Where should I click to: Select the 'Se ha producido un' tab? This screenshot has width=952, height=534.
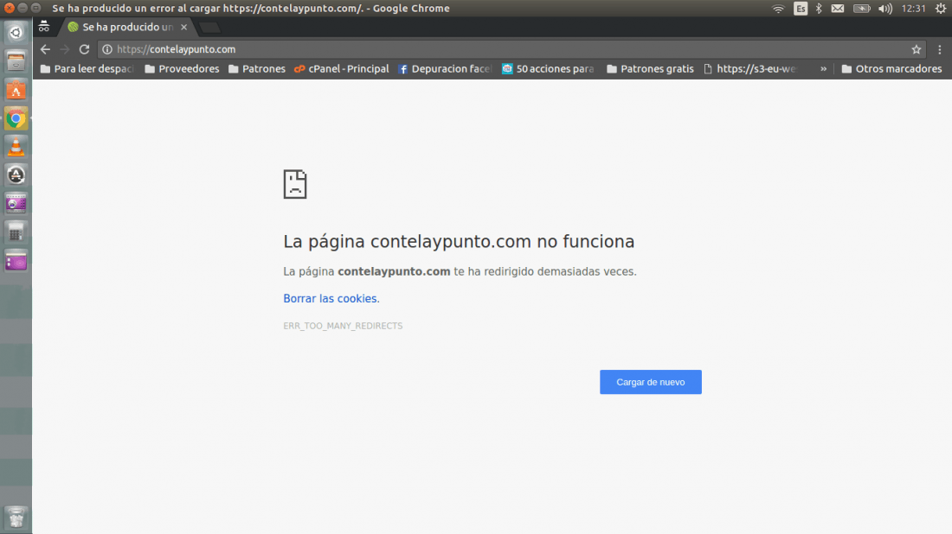[x=127, y=28]
